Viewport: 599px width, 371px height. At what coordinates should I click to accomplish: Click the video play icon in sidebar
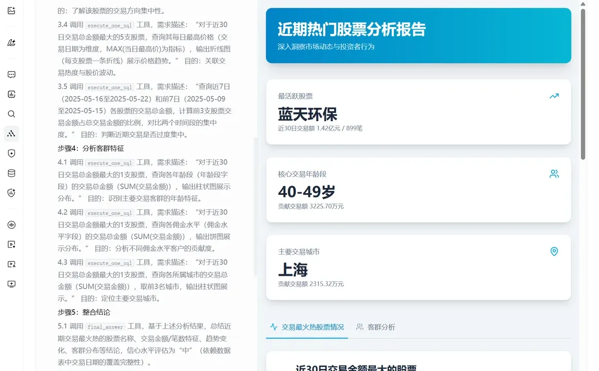(11, 244)
